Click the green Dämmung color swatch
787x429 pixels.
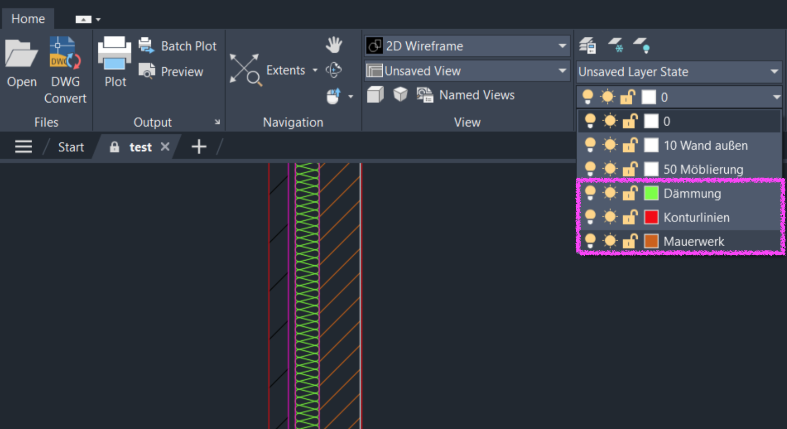[651, 193]
